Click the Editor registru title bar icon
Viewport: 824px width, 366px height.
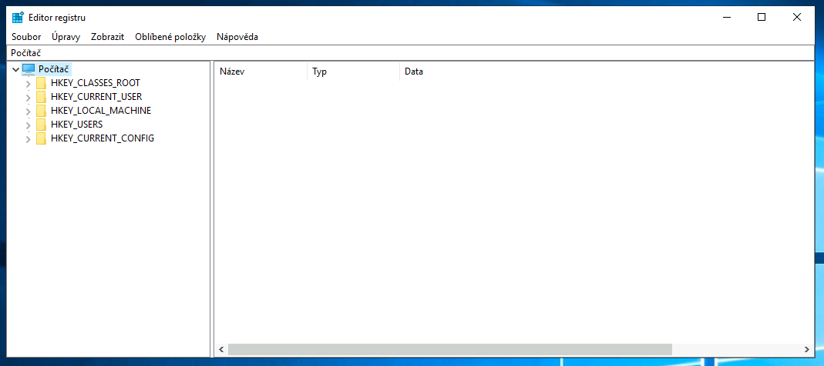click(18, 17)
